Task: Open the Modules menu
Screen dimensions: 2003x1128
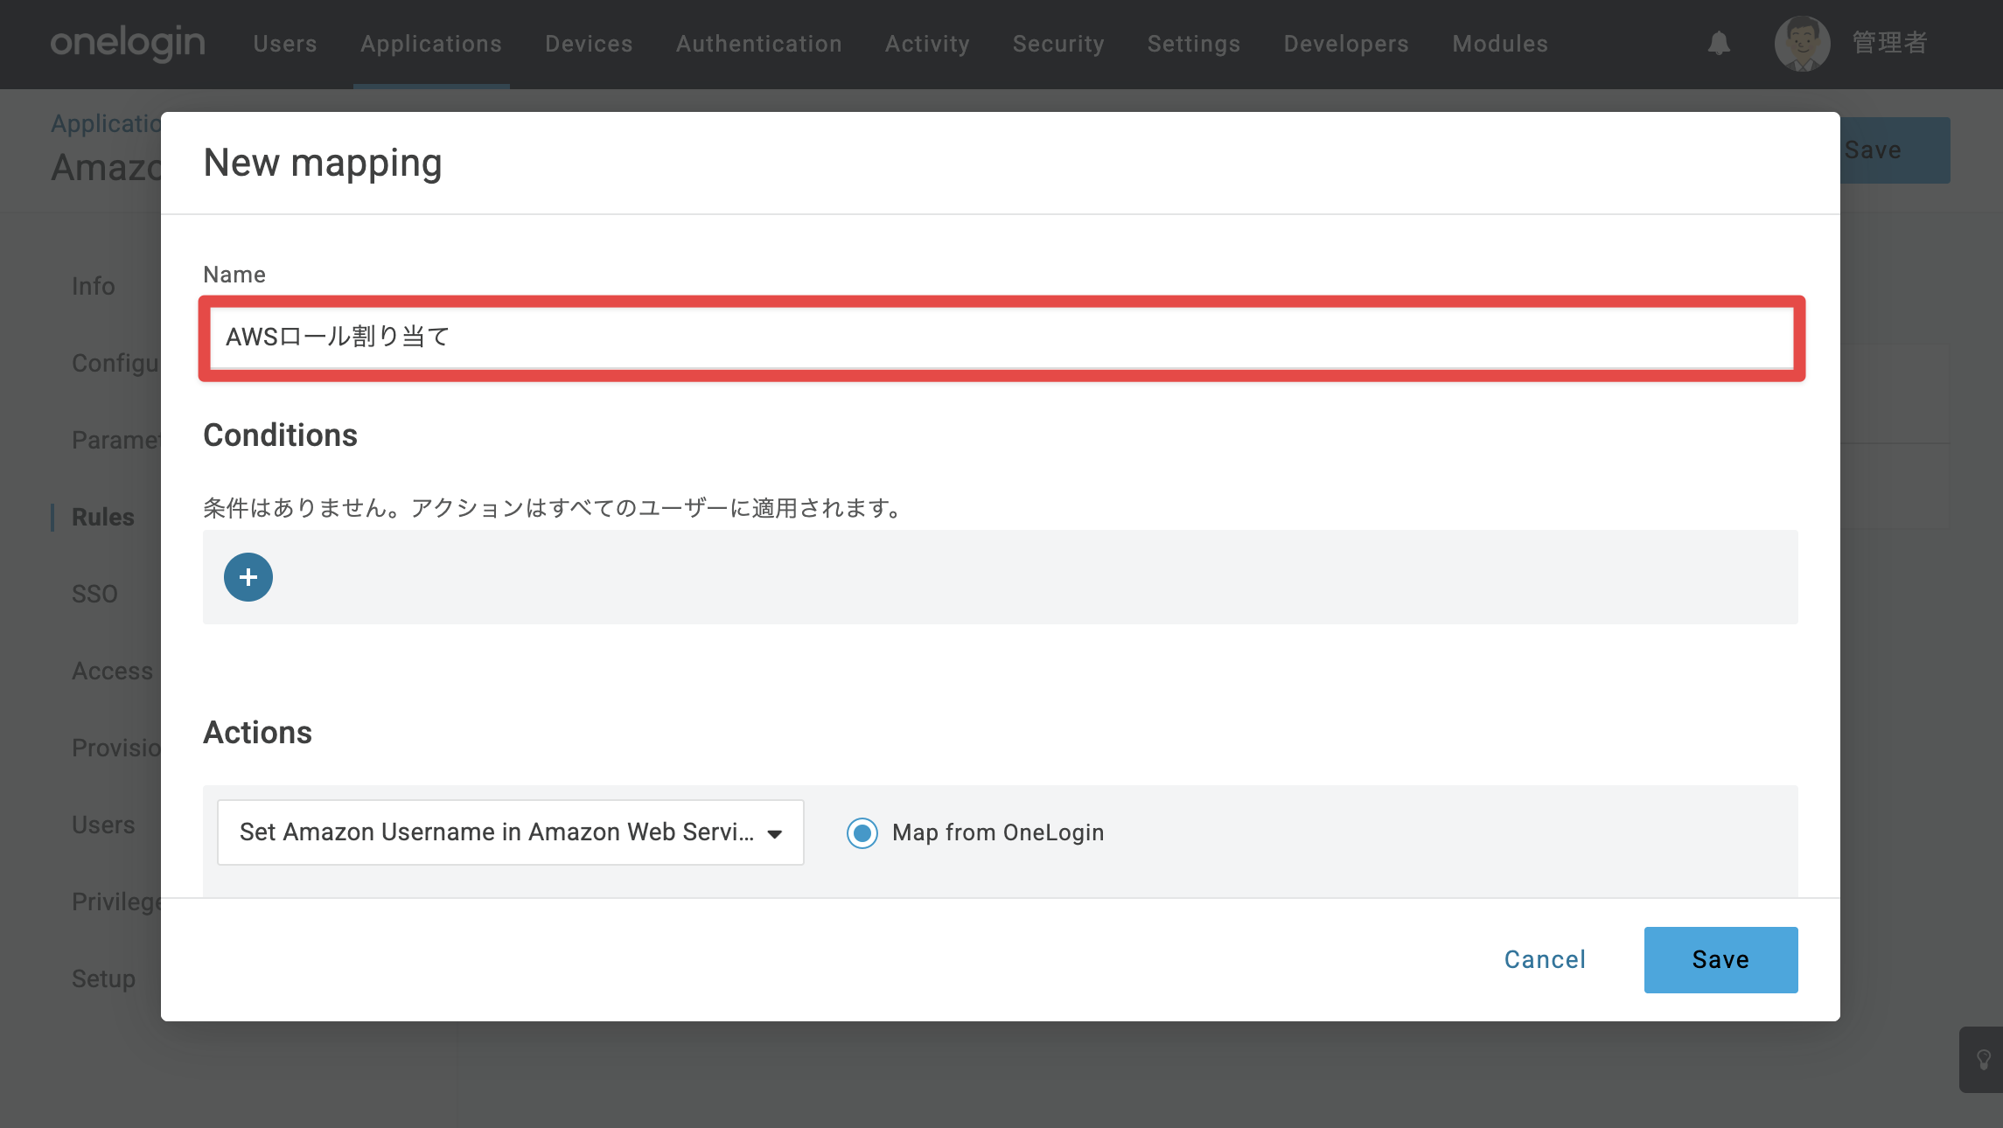Action: coord(1500,44)
